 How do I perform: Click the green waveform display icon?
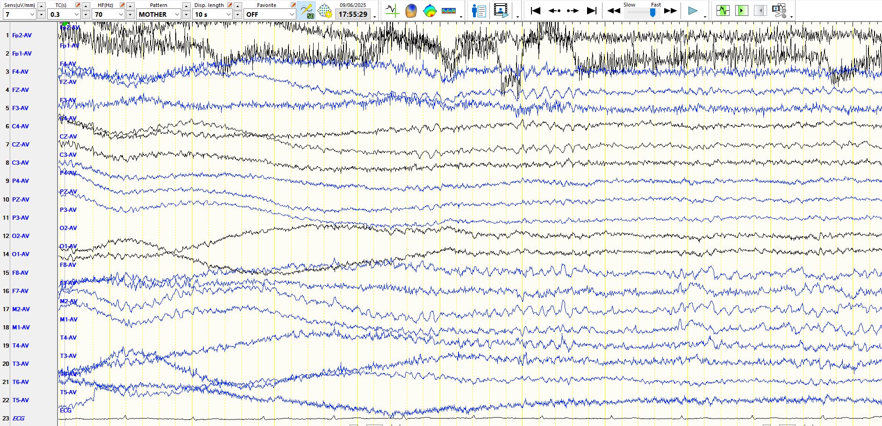[723, 10]
